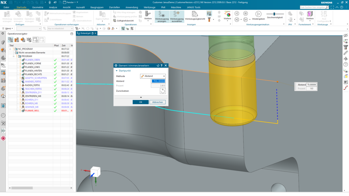Viewport: 349px width, 196px height.
Task: Open the Fenster dropdown in title bar
Action: [x=70, y=3]
